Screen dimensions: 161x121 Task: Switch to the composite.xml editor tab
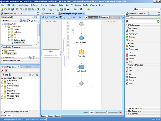[x=49, y=13]
